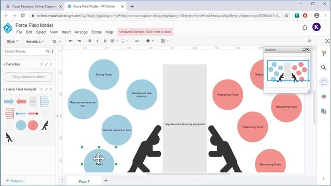Open shape palette options three-dot menu

coord(53,51)
